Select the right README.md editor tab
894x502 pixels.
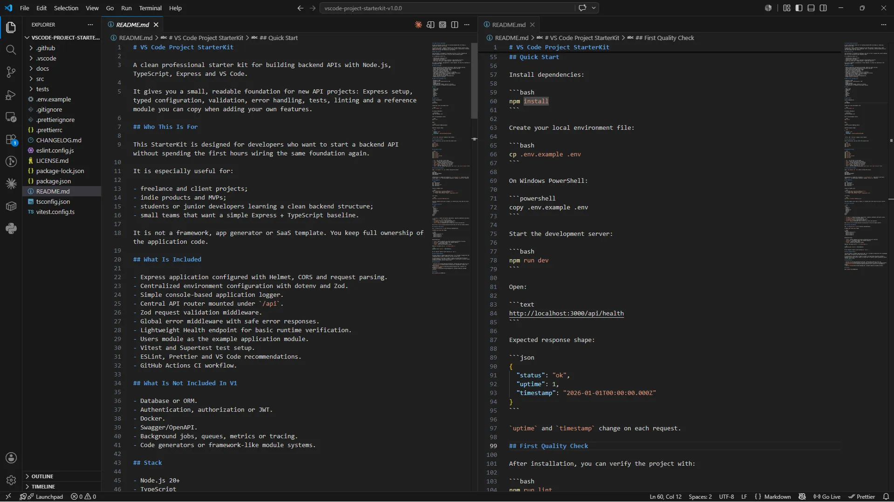click(509, 25)
